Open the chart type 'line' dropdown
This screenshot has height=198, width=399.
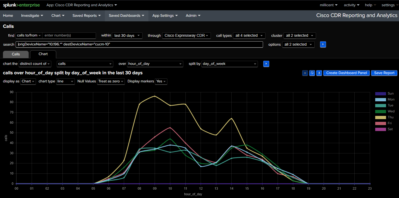coord(65,81)
